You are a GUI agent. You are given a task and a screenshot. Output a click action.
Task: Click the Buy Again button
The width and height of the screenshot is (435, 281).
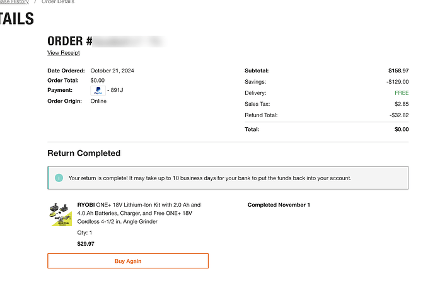(128, 261)
